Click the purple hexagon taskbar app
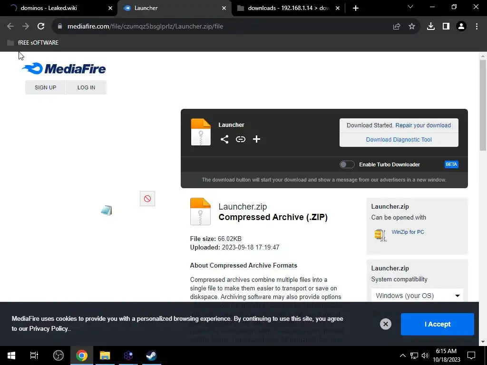The height and width of the screenshot is (365, 487). tap(128, 355)
